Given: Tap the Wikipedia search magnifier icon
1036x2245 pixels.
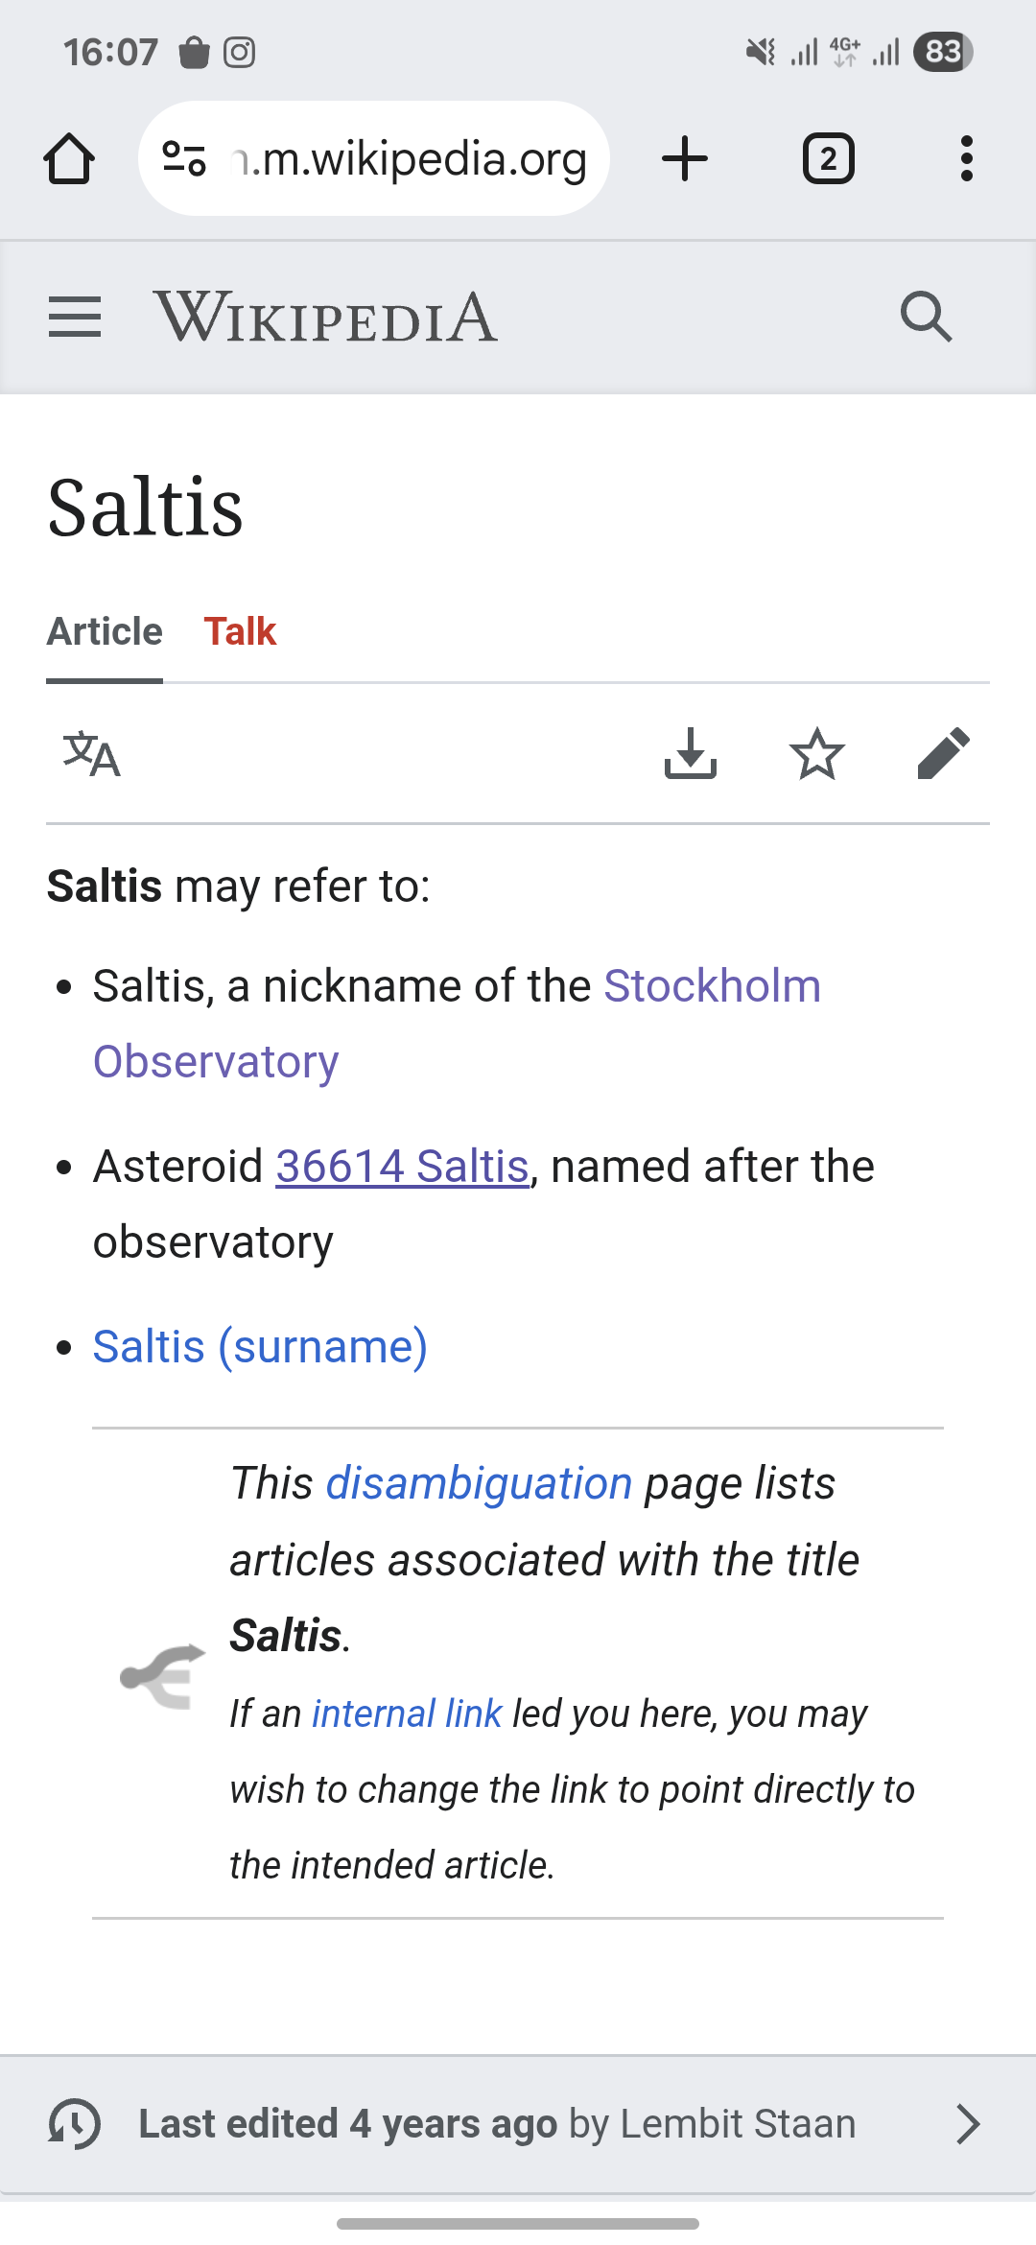Looking at the screenshot, I should pos(926,317).
